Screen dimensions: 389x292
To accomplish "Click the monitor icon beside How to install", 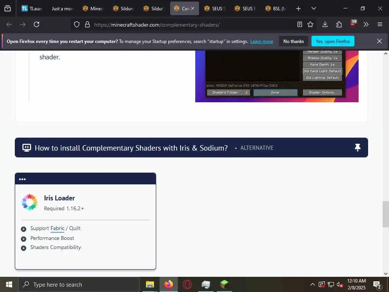I will coord(27,148).
